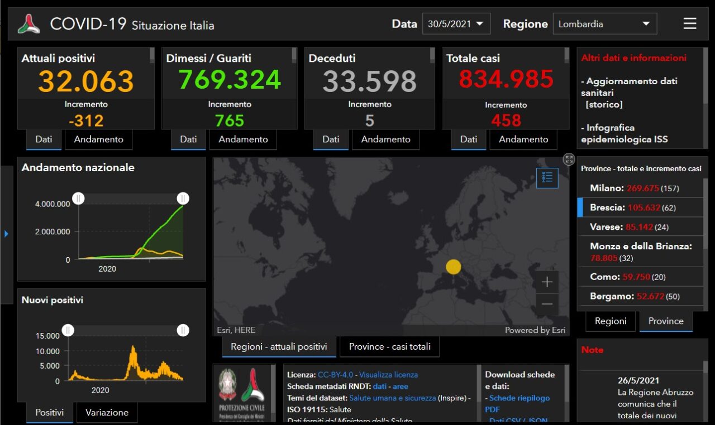Image resolution: width=715 pixels, height=425 pixels.
Task: Zoom in on the map
Action: coord(547,282)
